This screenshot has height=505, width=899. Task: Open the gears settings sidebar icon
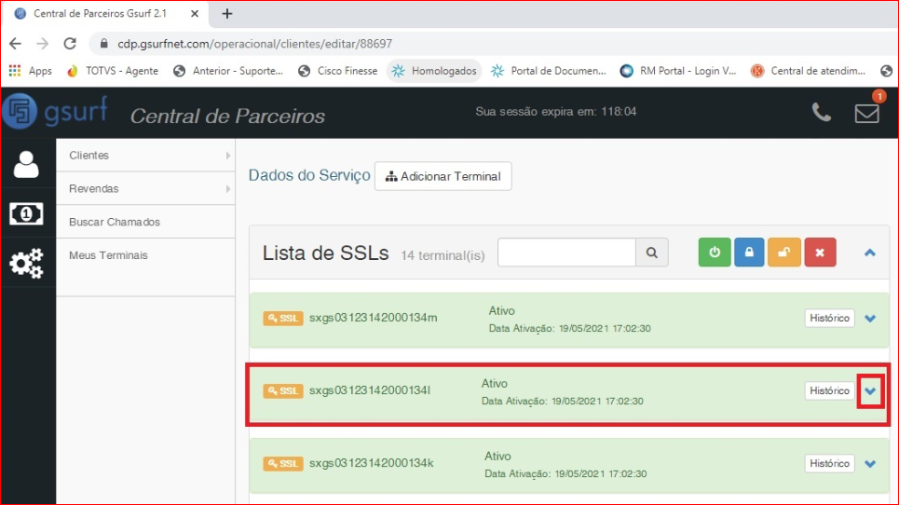[x=26, y=263]
